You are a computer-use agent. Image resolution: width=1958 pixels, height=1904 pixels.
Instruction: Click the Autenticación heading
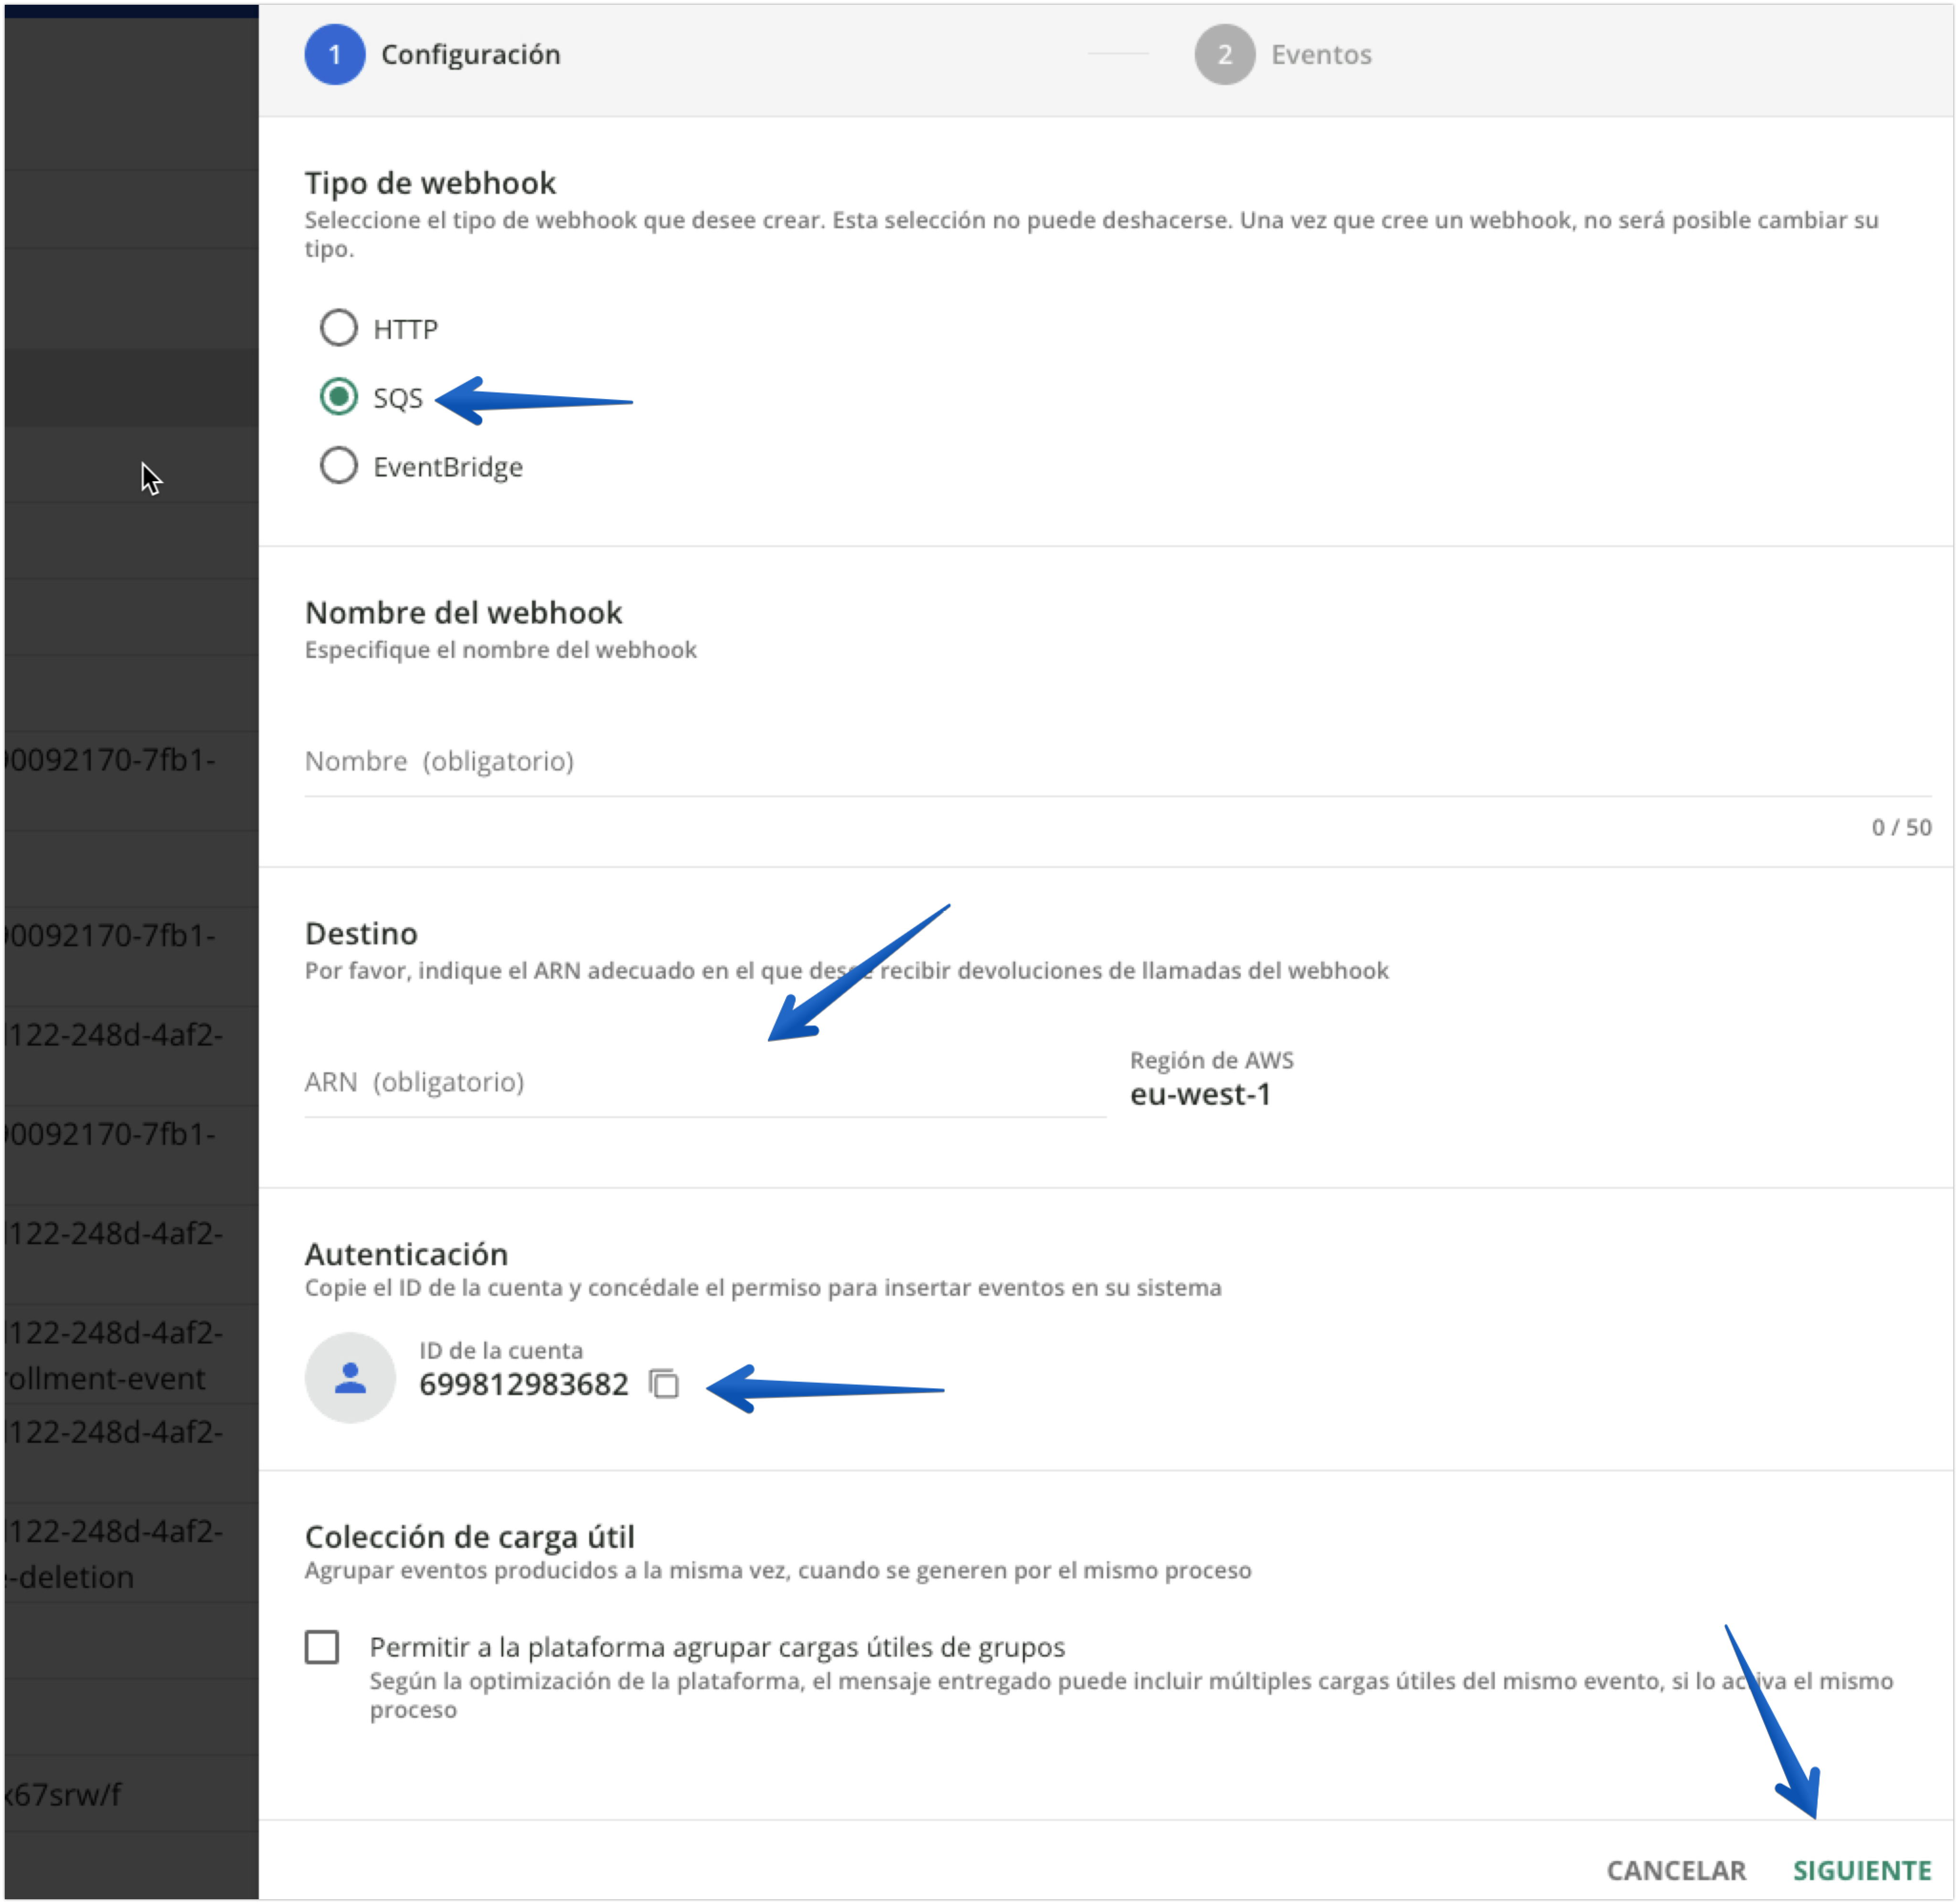tap(406, 1254)
